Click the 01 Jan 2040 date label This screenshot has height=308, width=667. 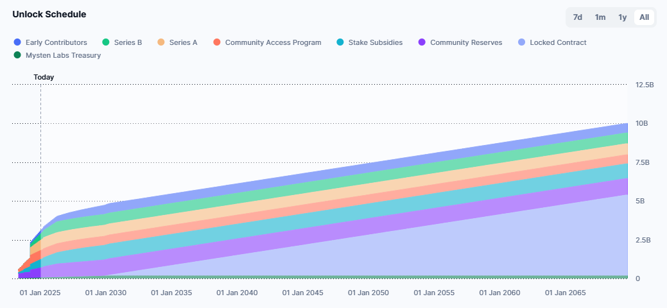237,293
